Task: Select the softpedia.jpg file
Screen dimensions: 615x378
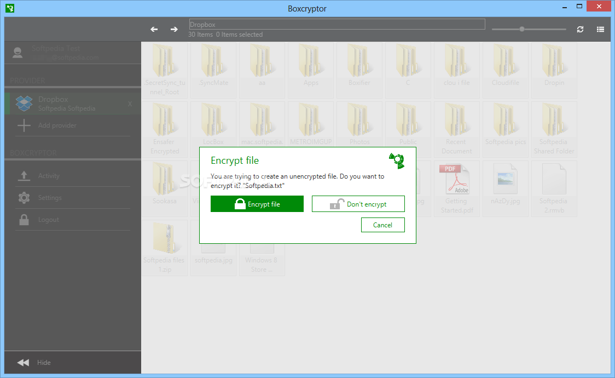Action: pyautogui.click(x=213, y=259)
